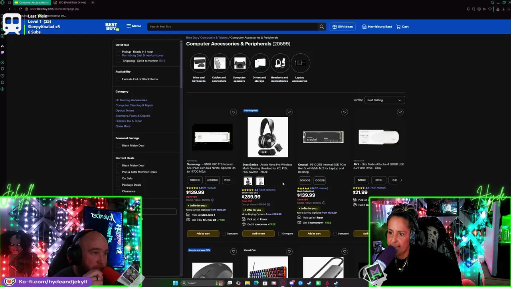Check the Clearance filter
The image size is (511, 287).
(x=118, y=191)
